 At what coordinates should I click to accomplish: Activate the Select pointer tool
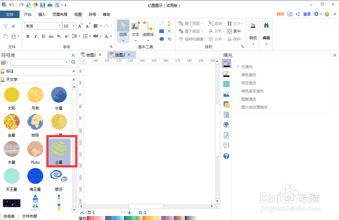(123, 31)
